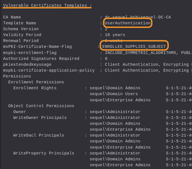Select the 'ENROLLEE_SUPPLIES_SUBJECT' flag value

134,46
